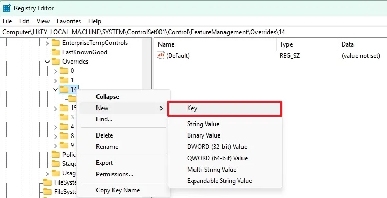Click the folder icon for key 1
This screenshot has height=198, width=387.
pyautogui.click(x=64, y=80)
